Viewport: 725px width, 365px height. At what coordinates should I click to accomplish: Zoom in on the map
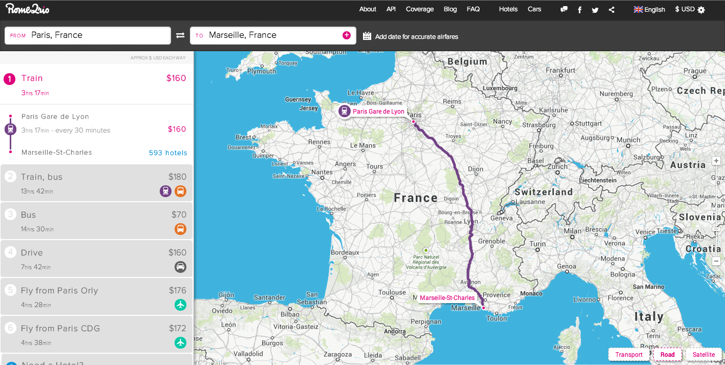(716, 162)
